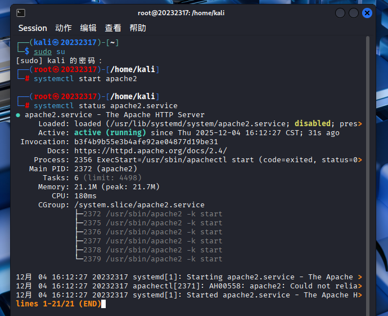Click log line 'Started apache2.service'
This screenshot has height=316, width=388.
tap(189, 295)
